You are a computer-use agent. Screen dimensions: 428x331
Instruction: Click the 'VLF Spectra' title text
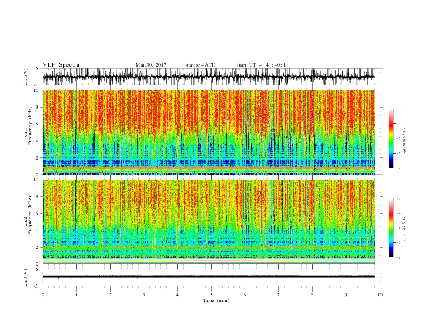pyautogui.click(x=61, y=65)
